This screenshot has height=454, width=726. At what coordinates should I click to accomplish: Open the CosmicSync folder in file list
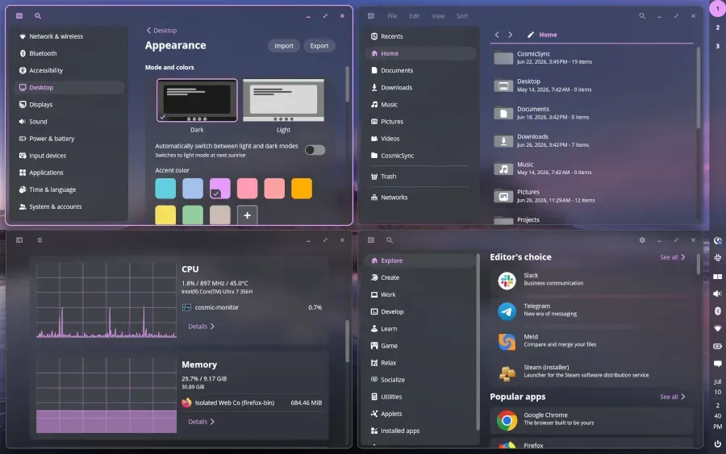click(594, 57)
